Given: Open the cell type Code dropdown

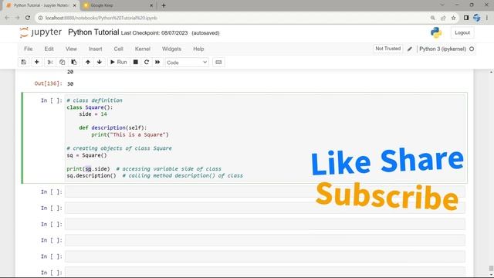Looking at the screenshot, I should click(187, 63).
